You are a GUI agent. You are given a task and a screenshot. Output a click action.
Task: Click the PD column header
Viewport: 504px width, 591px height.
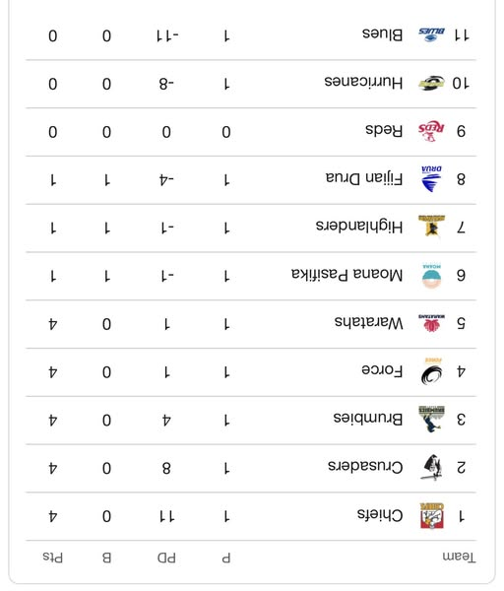click(166, 558)
